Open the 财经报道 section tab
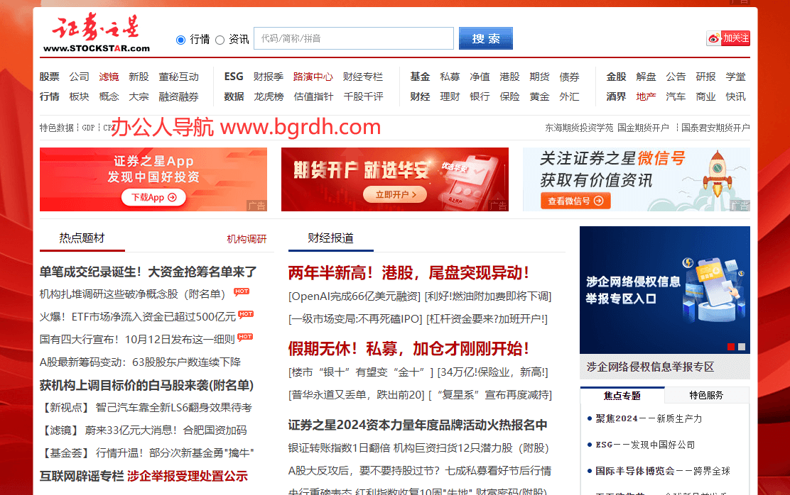790x495 pixels. point(330,238)
